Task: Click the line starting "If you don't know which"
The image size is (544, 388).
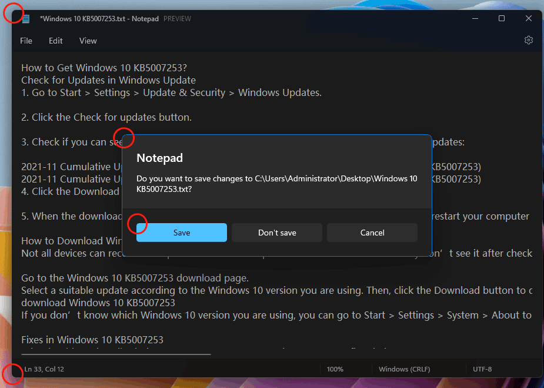Action: point(276,315)
